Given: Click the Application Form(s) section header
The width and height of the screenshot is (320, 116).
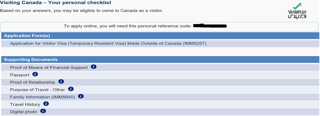Looking at the screenshot, I should [x=27, y=36].
